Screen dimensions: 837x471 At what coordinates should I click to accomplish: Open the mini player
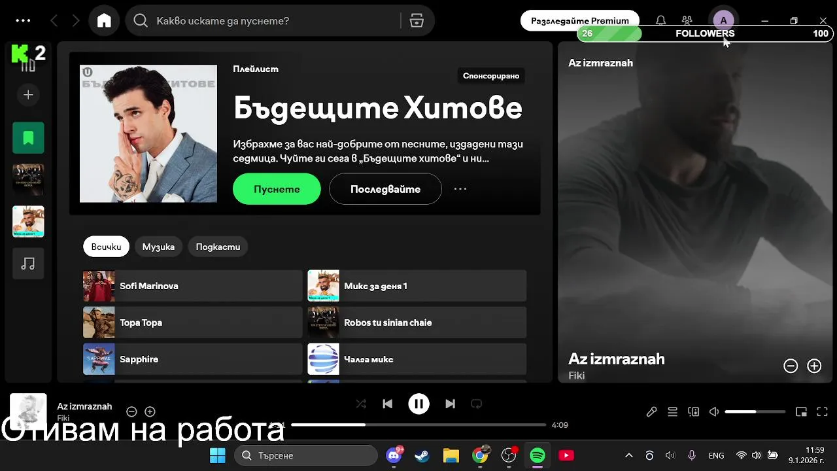tap(801, 411)
